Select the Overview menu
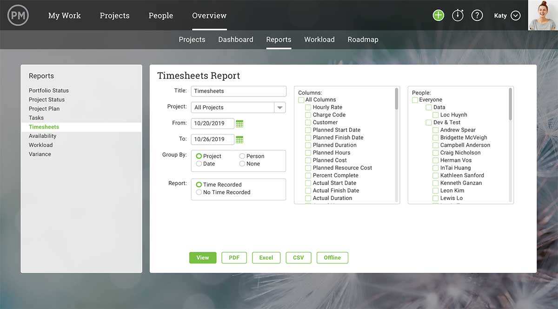Screen dimensions: 558x309 pos(209,15)
